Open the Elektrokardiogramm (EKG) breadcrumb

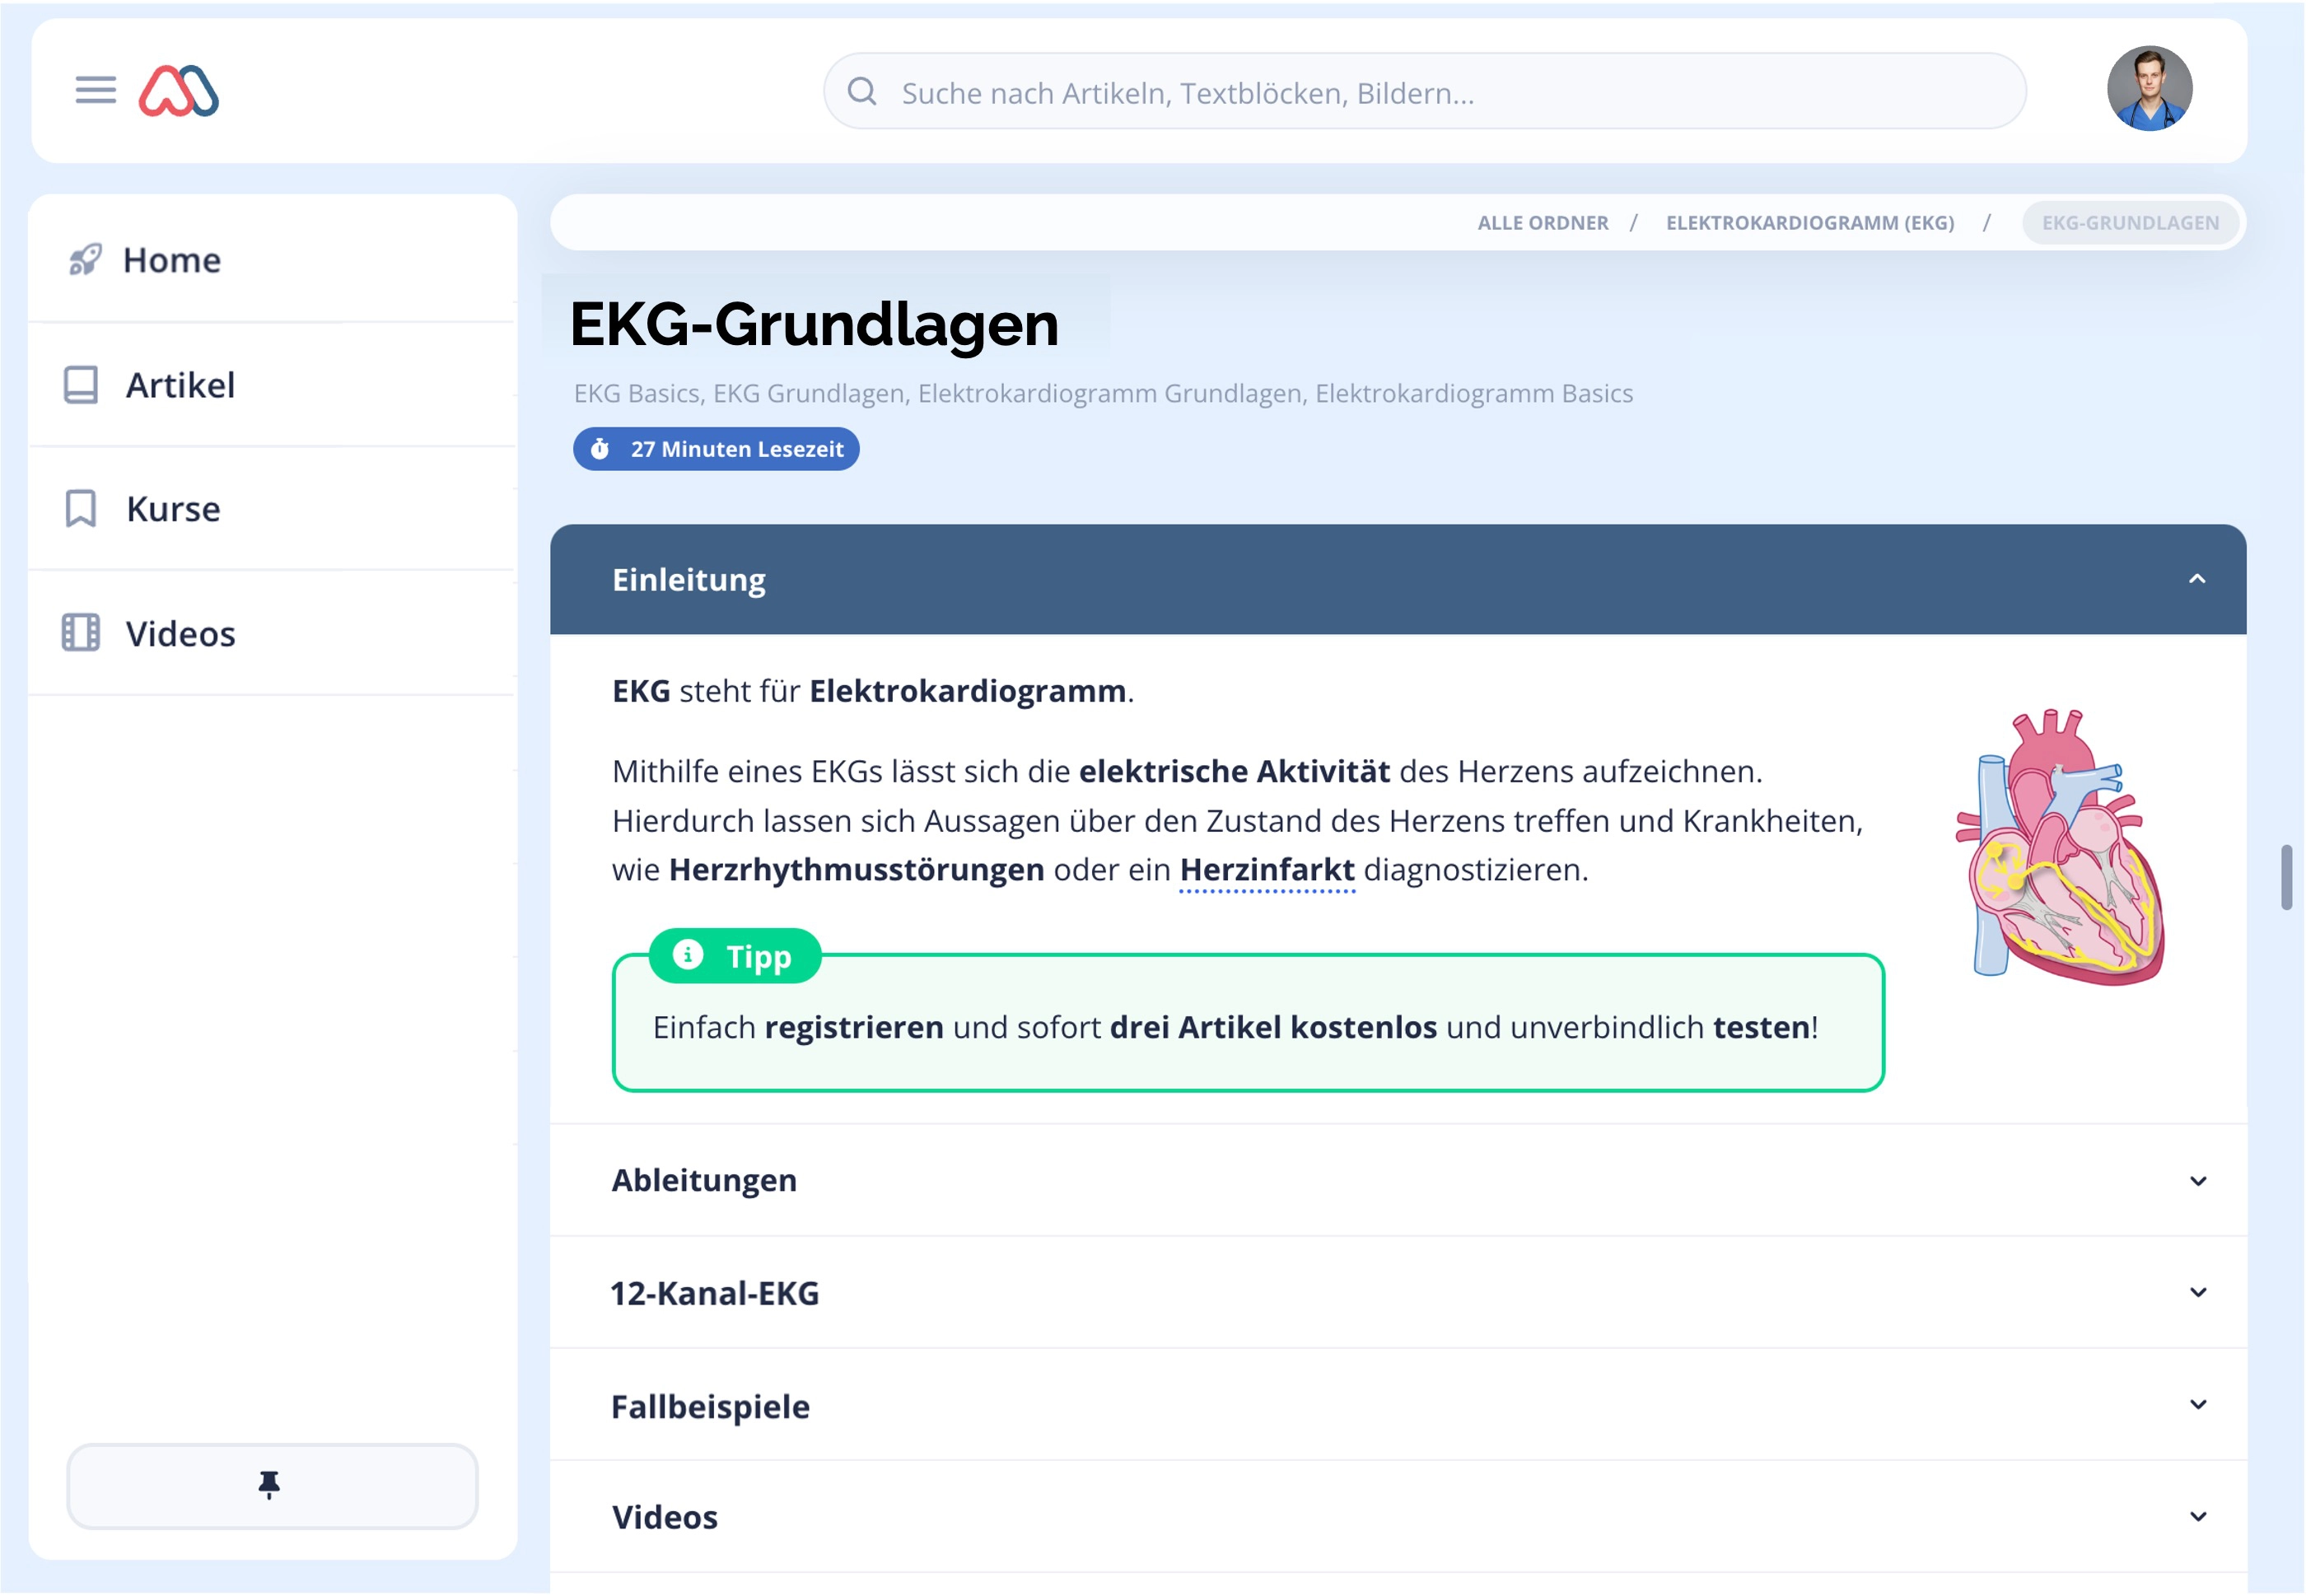pos(1810,223)
